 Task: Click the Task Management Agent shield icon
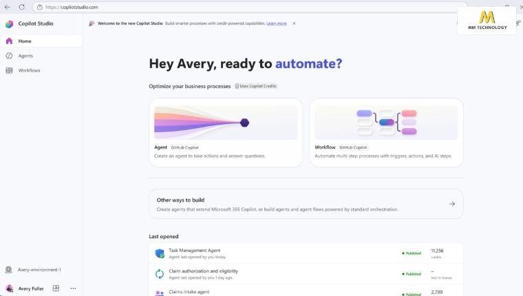(160, 253)
